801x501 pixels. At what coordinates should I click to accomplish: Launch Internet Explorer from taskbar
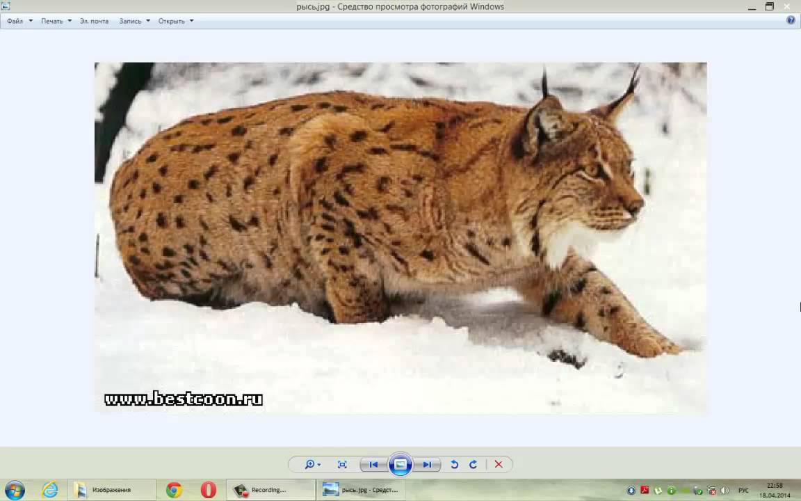point(49,490)
